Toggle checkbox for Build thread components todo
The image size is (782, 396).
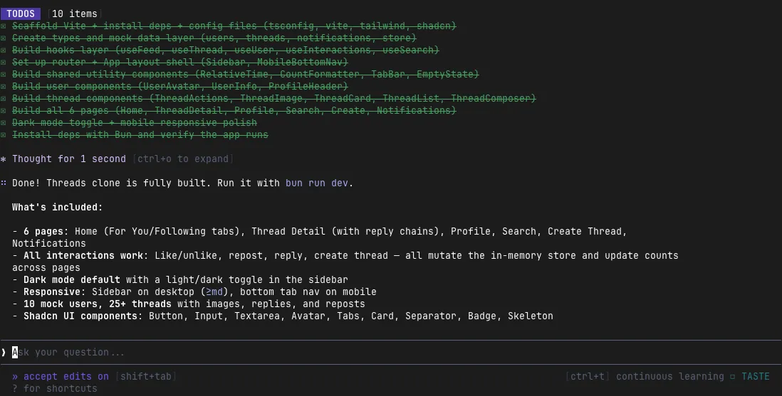(4, 99)
